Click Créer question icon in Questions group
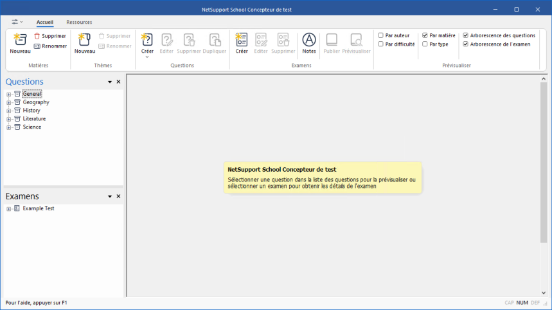 tap(147, 40)
